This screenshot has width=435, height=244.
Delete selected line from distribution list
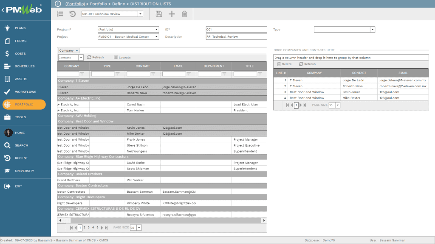point(284,64)
